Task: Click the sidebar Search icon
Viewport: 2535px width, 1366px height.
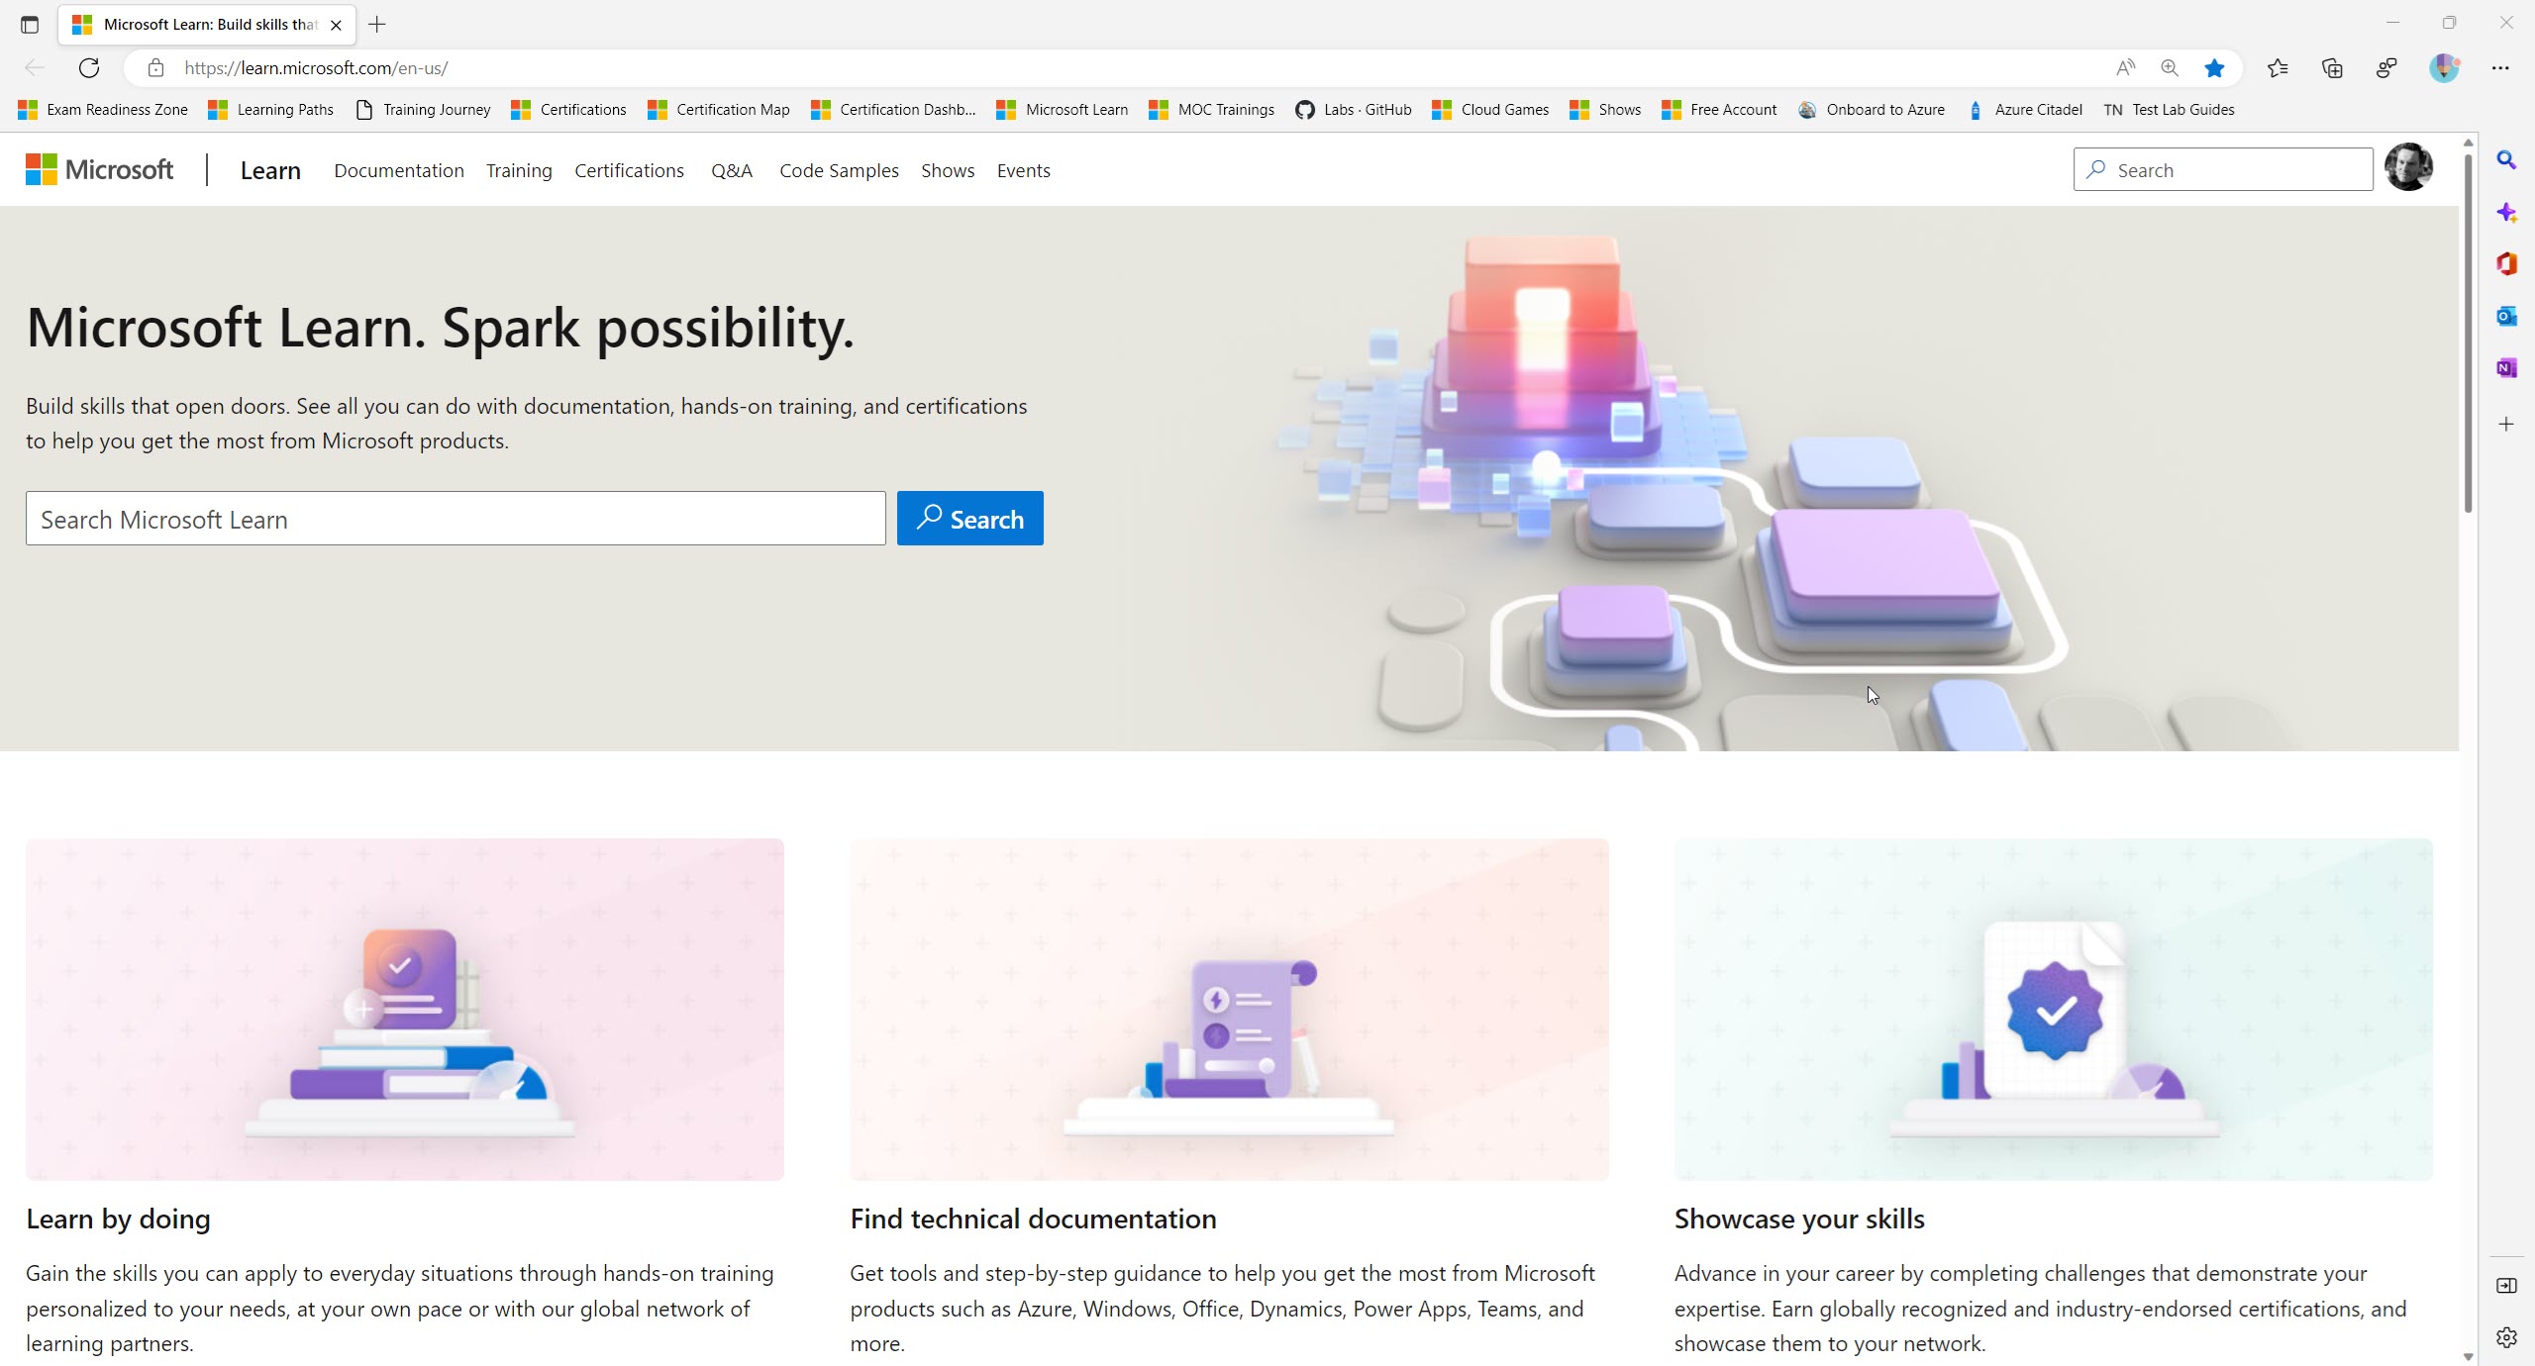Action: click(x=2506, y=159)
